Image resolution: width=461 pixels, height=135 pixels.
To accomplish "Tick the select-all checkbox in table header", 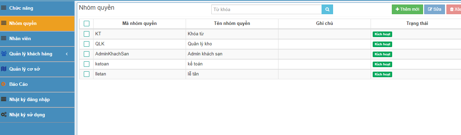I will pos(87,24).
